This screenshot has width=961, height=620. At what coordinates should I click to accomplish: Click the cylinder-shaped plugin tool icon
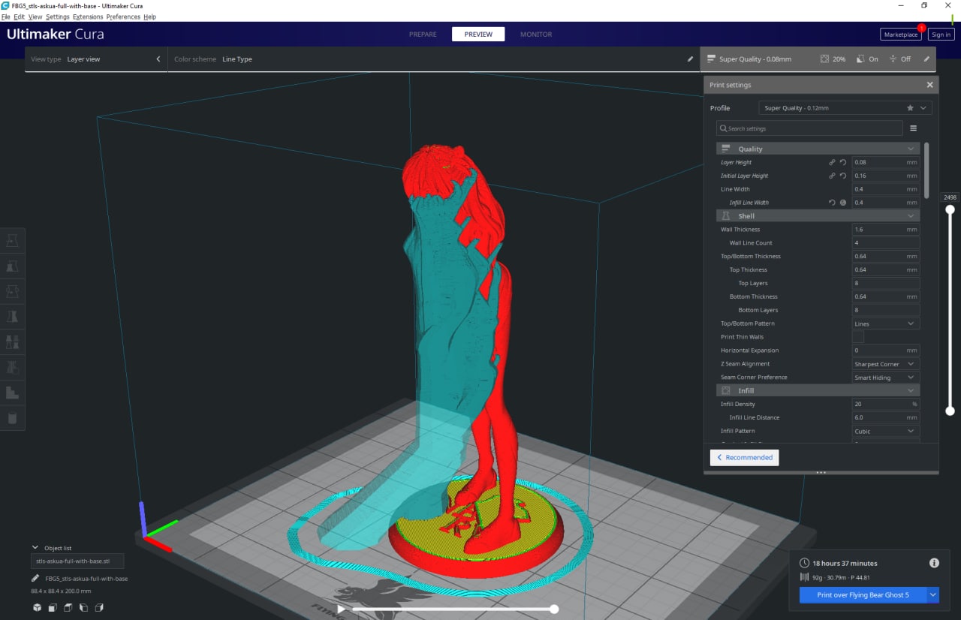click(12, 418)
